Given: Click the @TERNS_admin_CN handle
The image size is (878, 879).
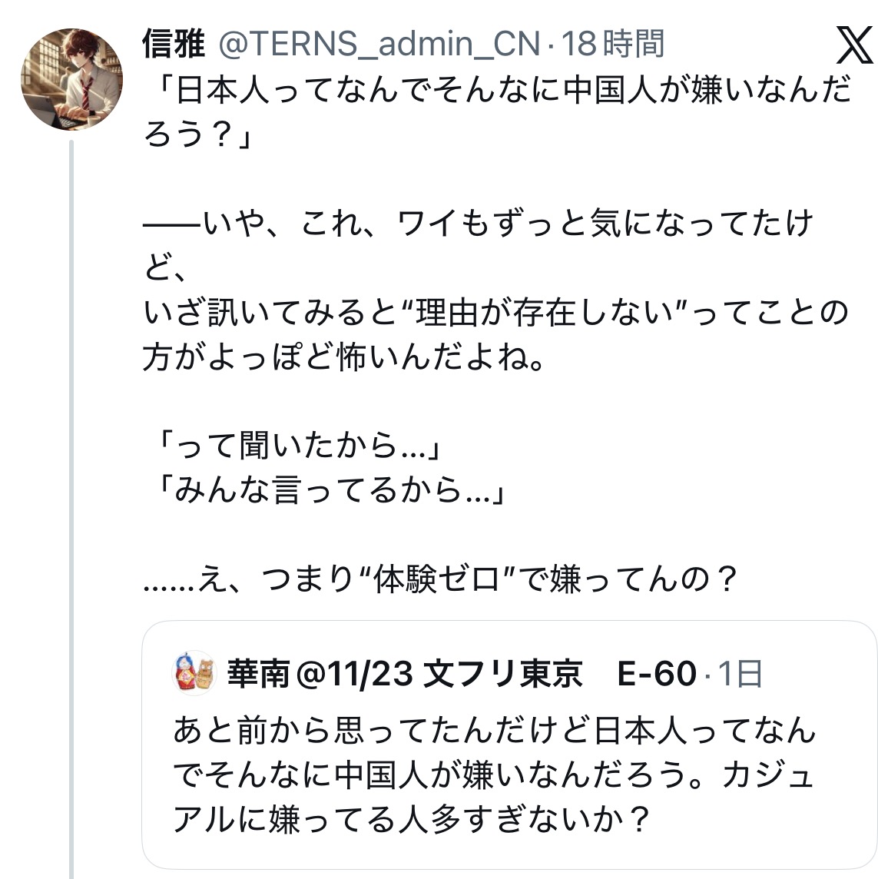Looking at the screenshot, I should 379,45.
